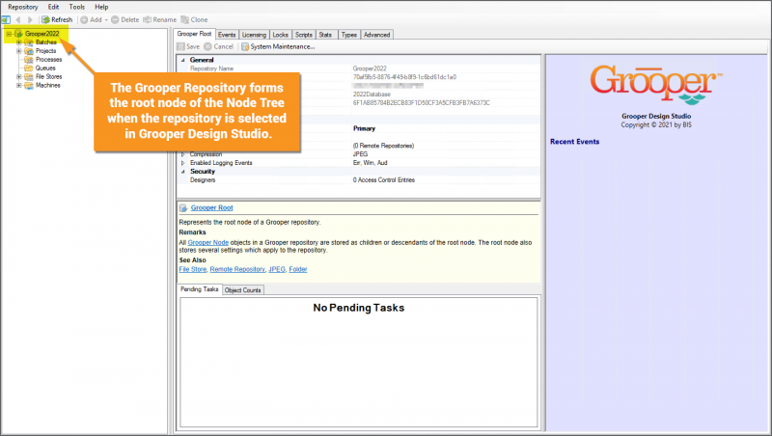Select the Batches folder icon
Image resolution: width=772 pixels, height=436 pixels.
pyautogui.click(x=29, y=42)
